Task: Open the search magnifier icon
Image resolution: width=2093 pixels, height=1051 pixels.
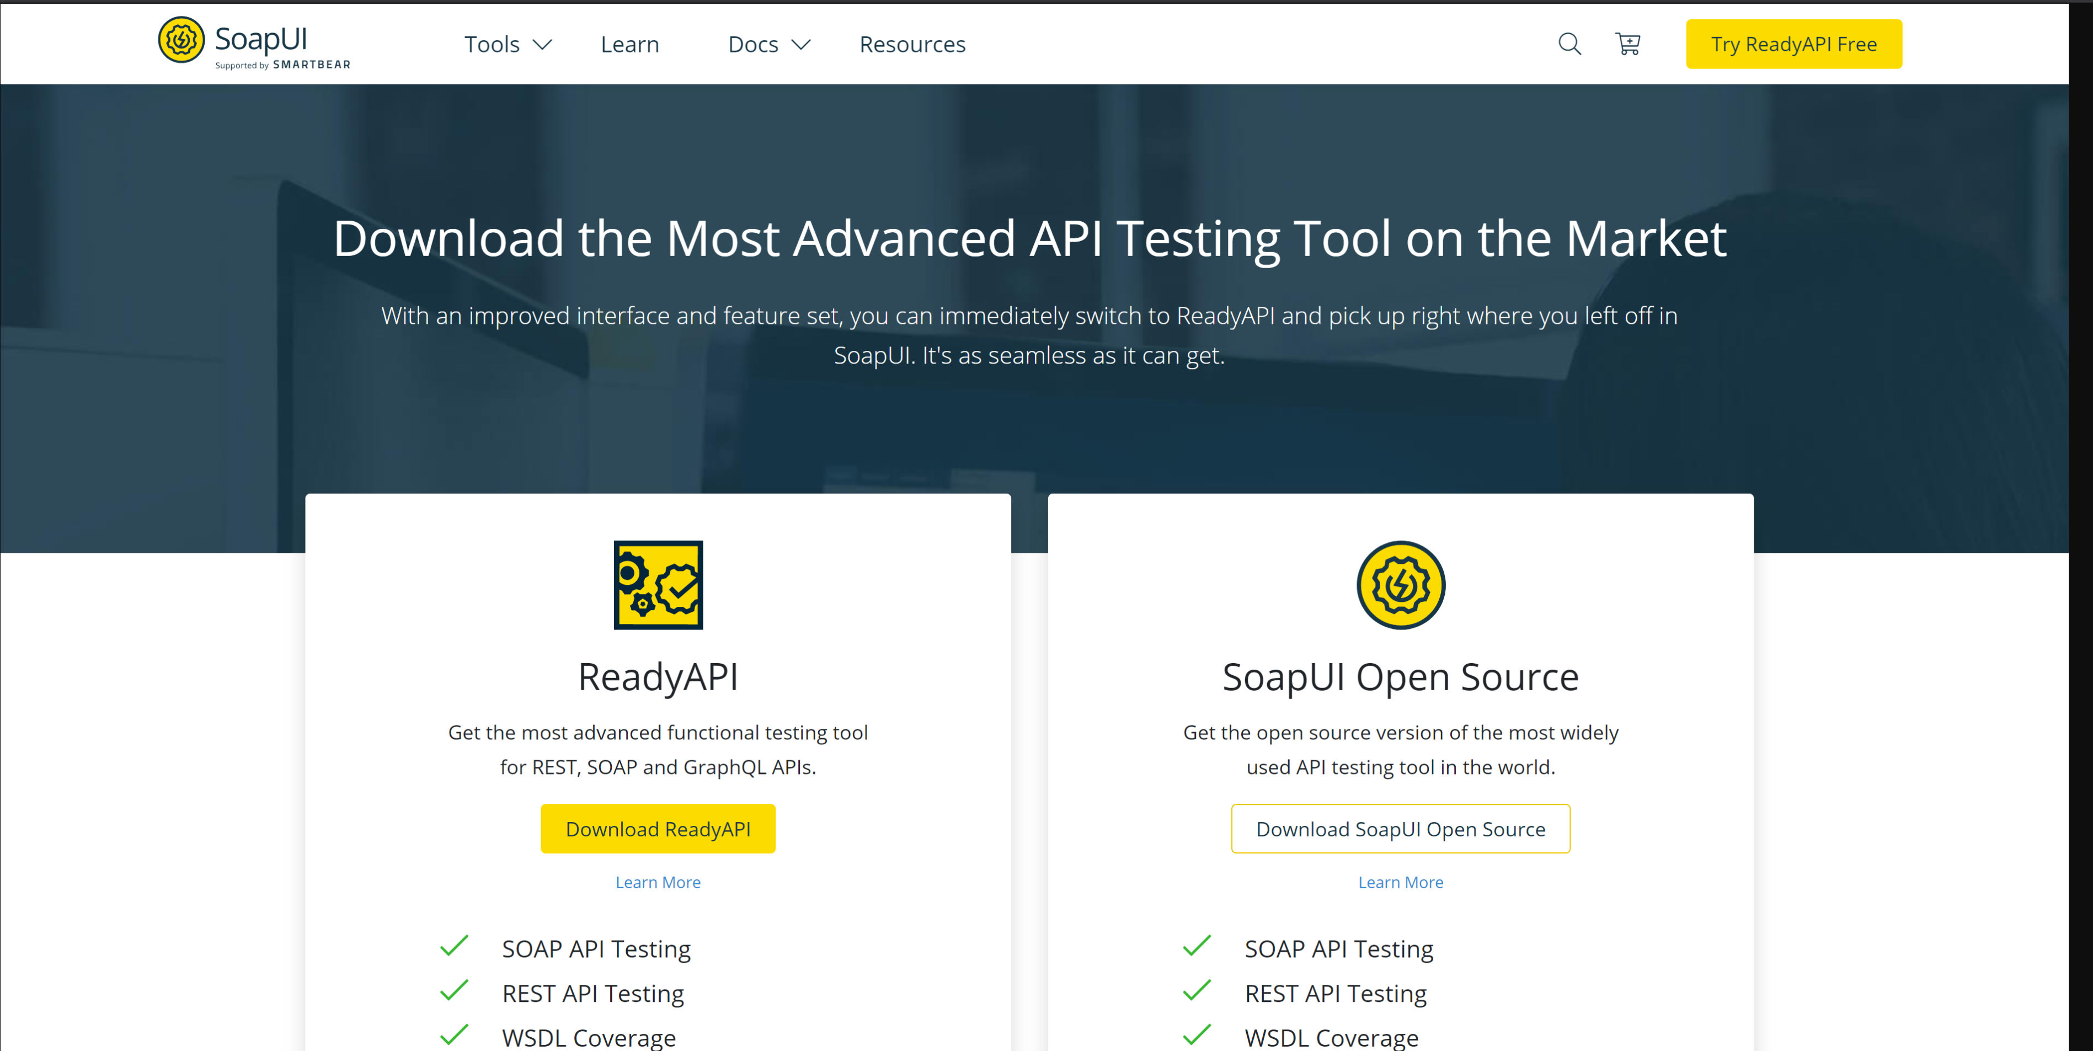Action: point(1569,44)
